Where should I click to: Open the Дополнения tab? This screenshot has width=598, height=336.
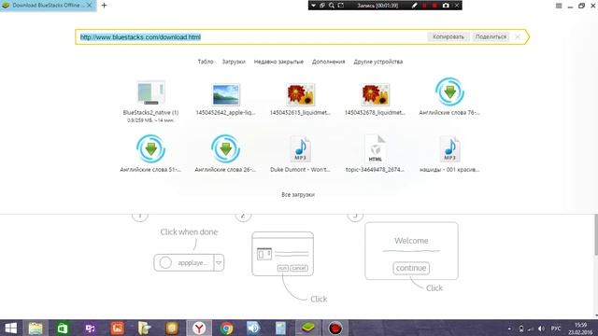tap(328, 62)
